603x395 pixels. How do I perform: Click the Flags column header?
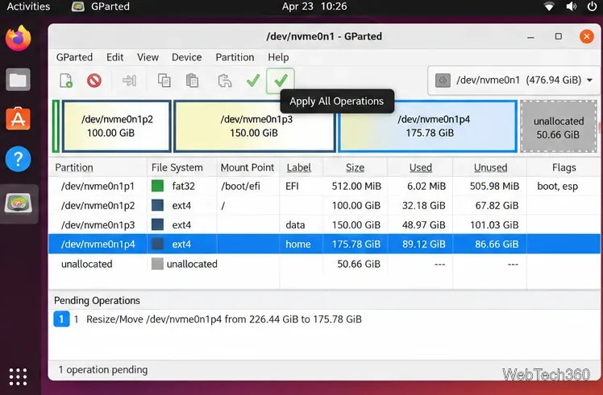click(563, 168)
